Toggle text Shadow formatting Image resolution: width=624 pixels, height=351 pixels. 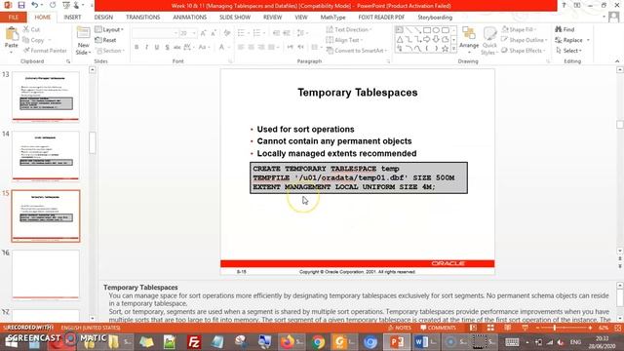click(167, 48)
